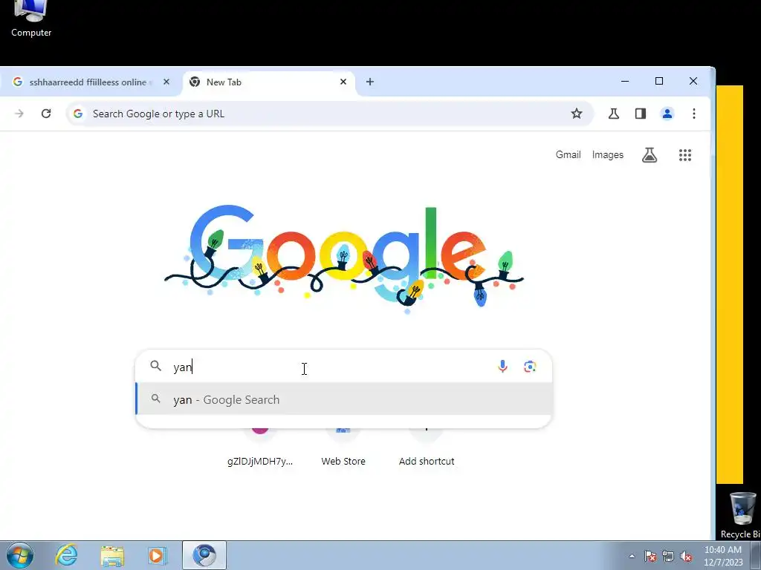Select the Computer desktop icon
This screenshot has height=570, width=761.
coord(31,19)
